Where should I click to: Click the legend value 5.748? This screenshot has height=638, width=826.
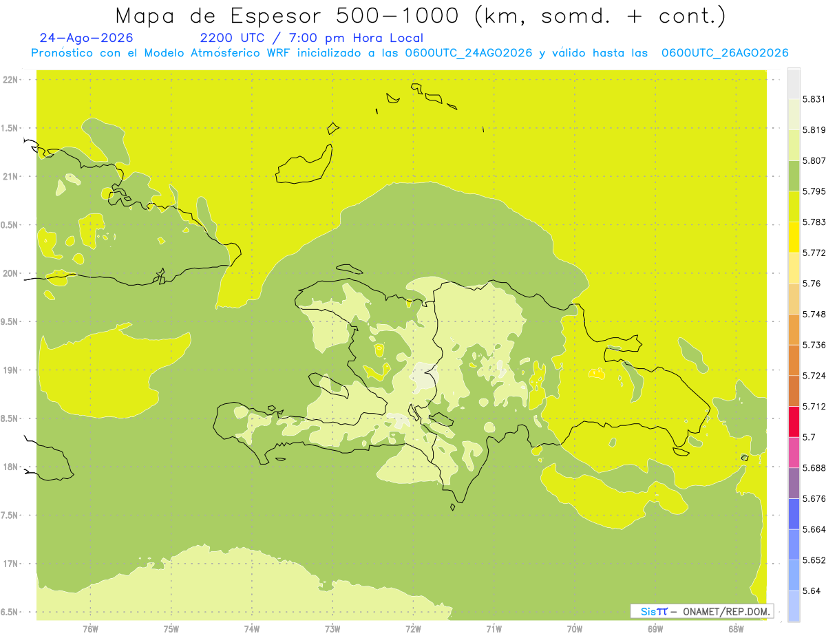[x=814, y=314]
